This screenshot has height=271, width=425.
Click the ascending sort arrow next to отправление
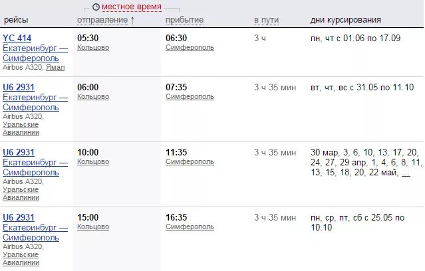click(132, 21)
